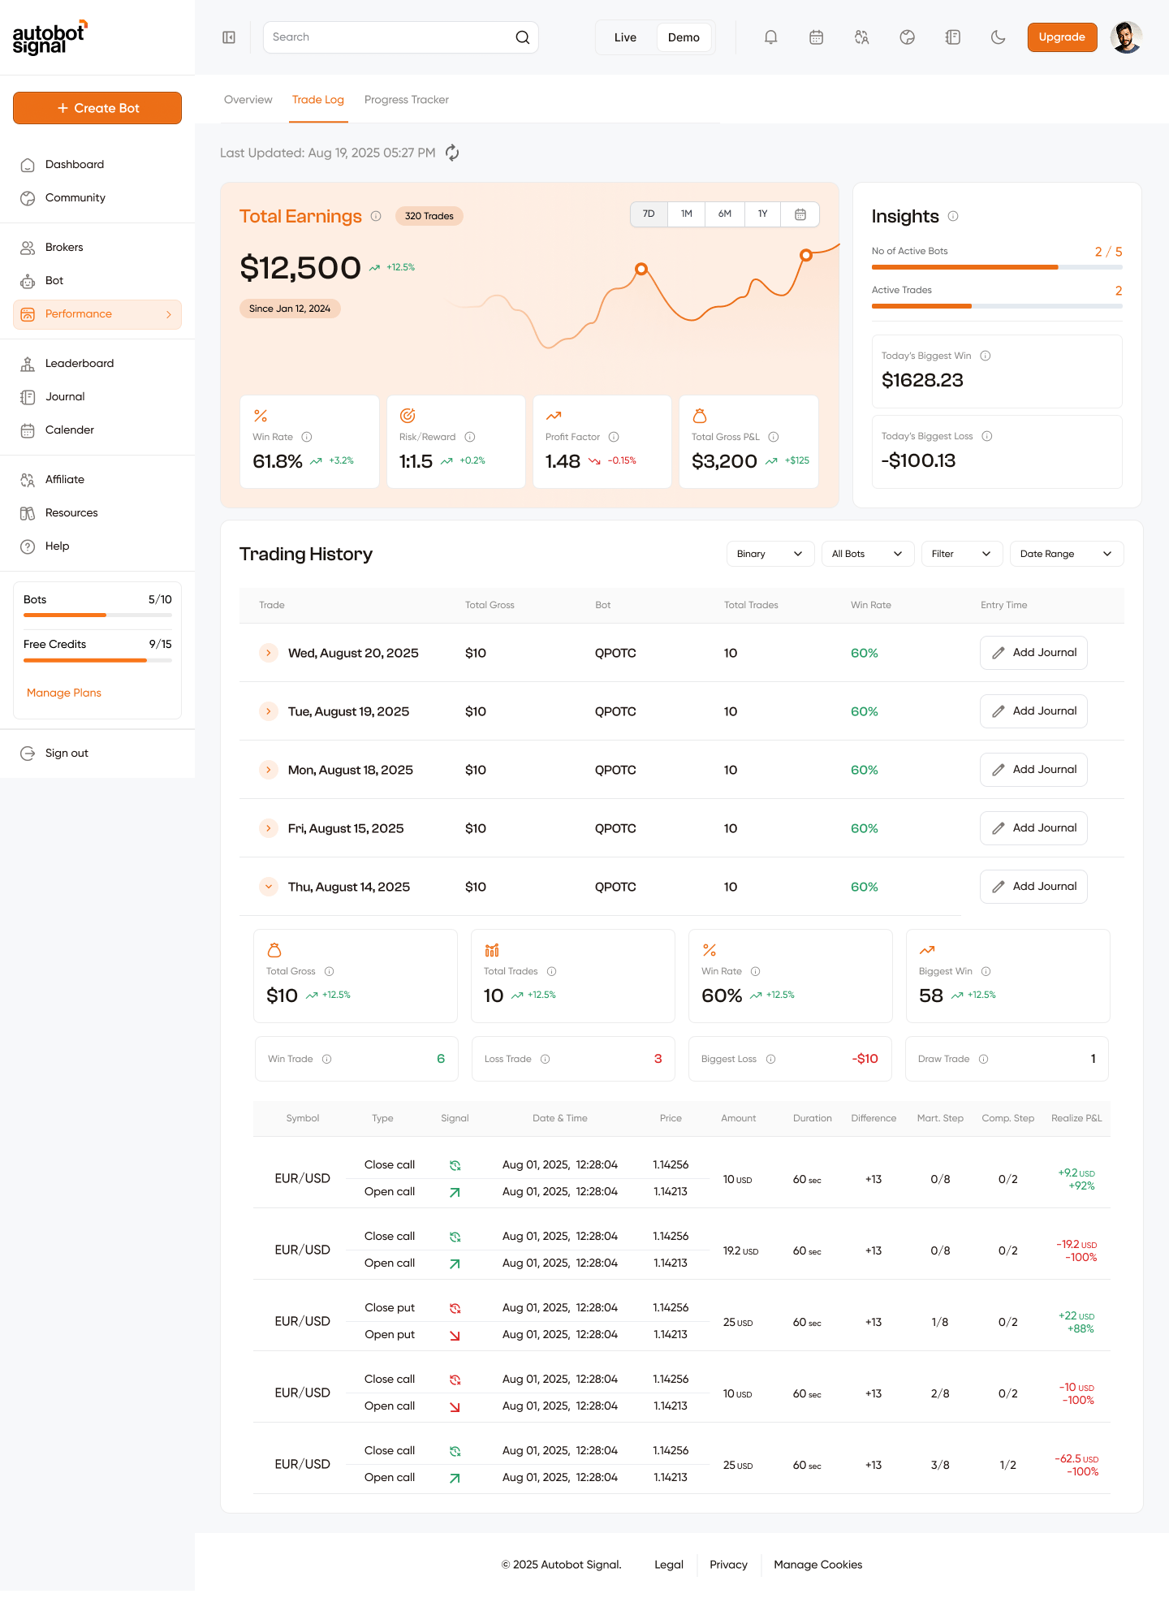Click the No of Active Bots progress bar

click(997, 267)
